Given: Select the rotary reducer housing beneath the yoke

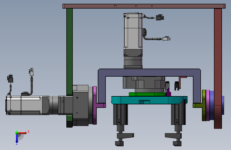Looking at the screenshot, I should pos(144,82).
